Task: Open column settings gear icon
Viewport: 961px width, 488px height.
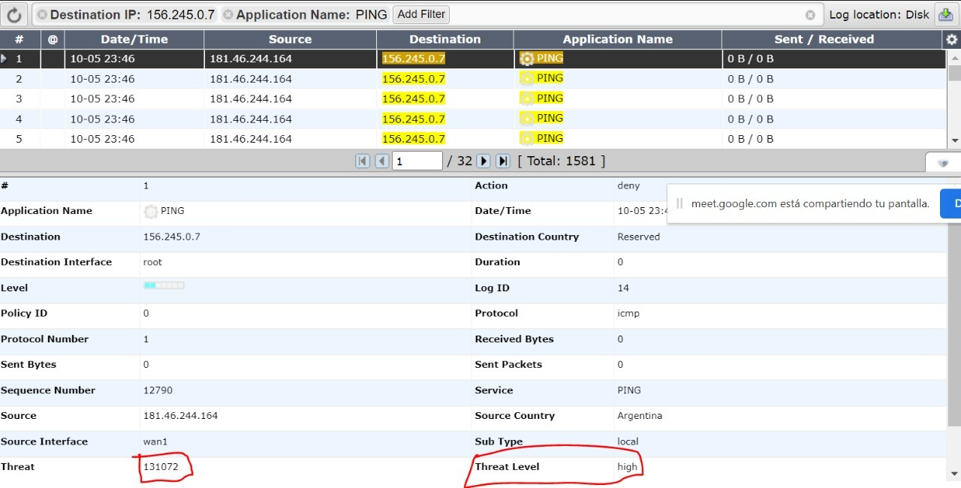Action: point(951,40)
